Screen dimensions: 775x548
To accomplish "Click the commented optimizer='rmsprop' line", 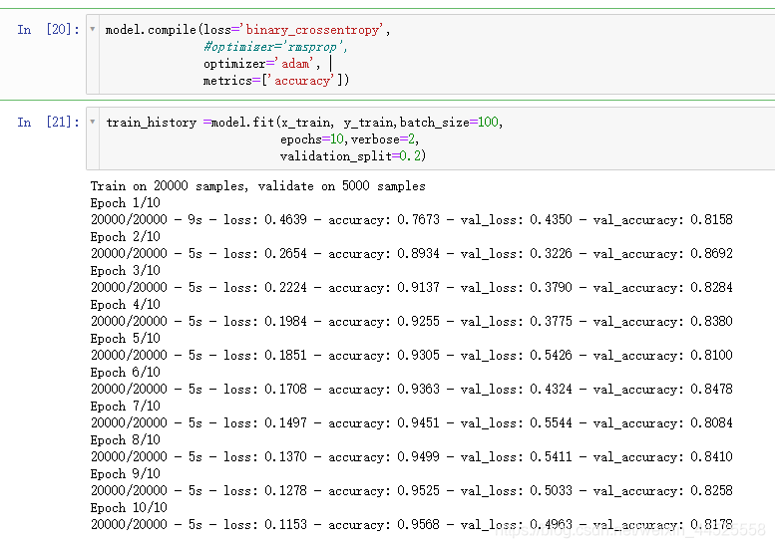I will 275,47.
